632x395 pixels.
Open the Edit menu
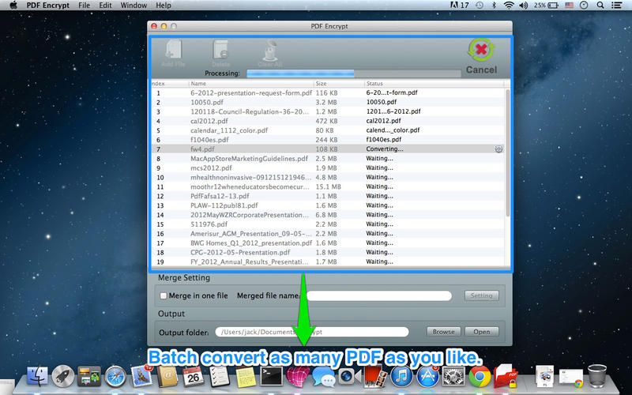[105, 6]
